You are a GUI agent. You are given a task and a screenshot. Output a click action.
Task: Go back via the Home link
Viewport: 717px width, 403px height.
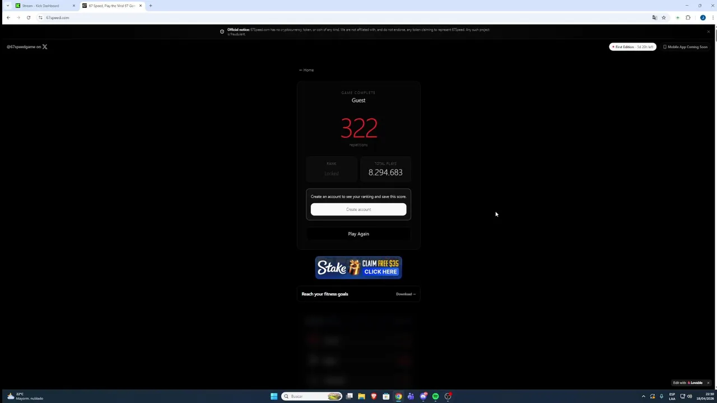click(x=306, y=70)
